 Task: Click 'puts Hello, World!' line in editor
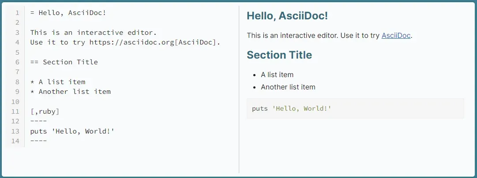point(72,131)
